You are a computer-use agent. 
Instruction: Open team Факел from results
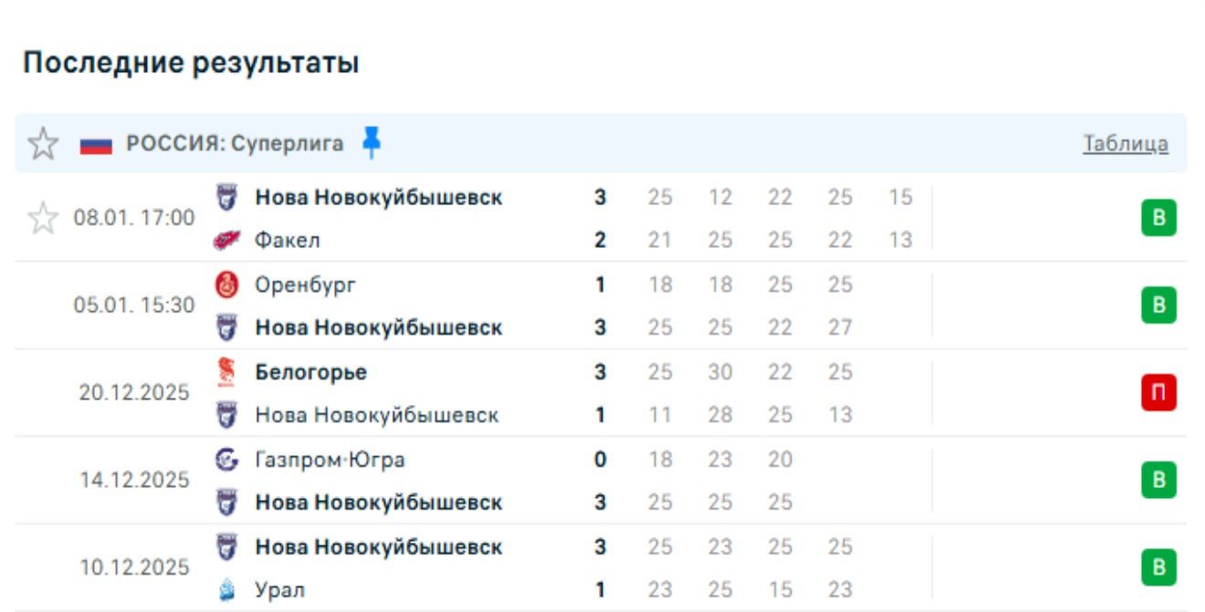click(x=287, y=241)
